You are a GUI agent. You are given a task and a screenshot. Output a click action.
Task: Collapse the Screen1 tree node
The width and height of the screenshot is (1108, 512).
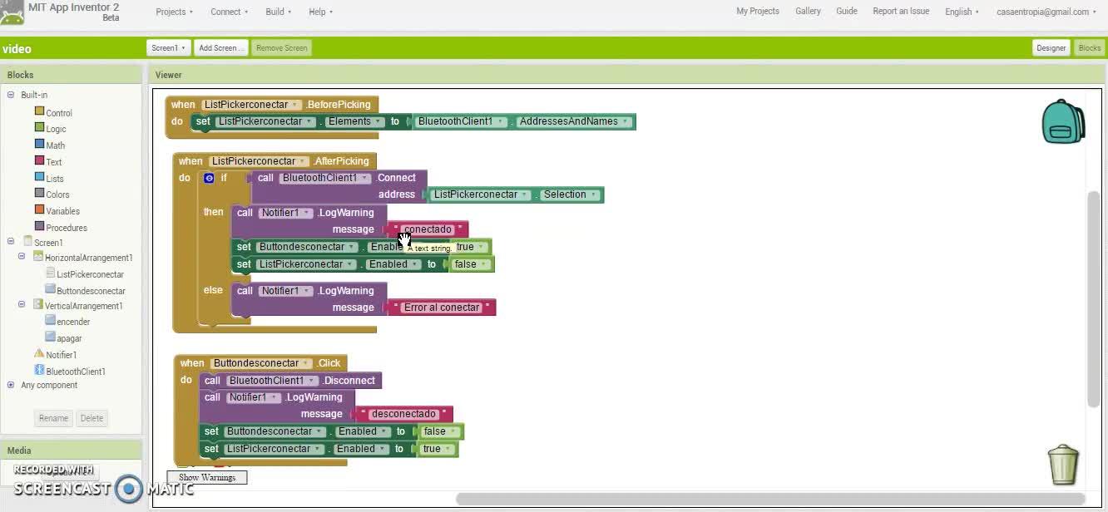tap(11, 242)
